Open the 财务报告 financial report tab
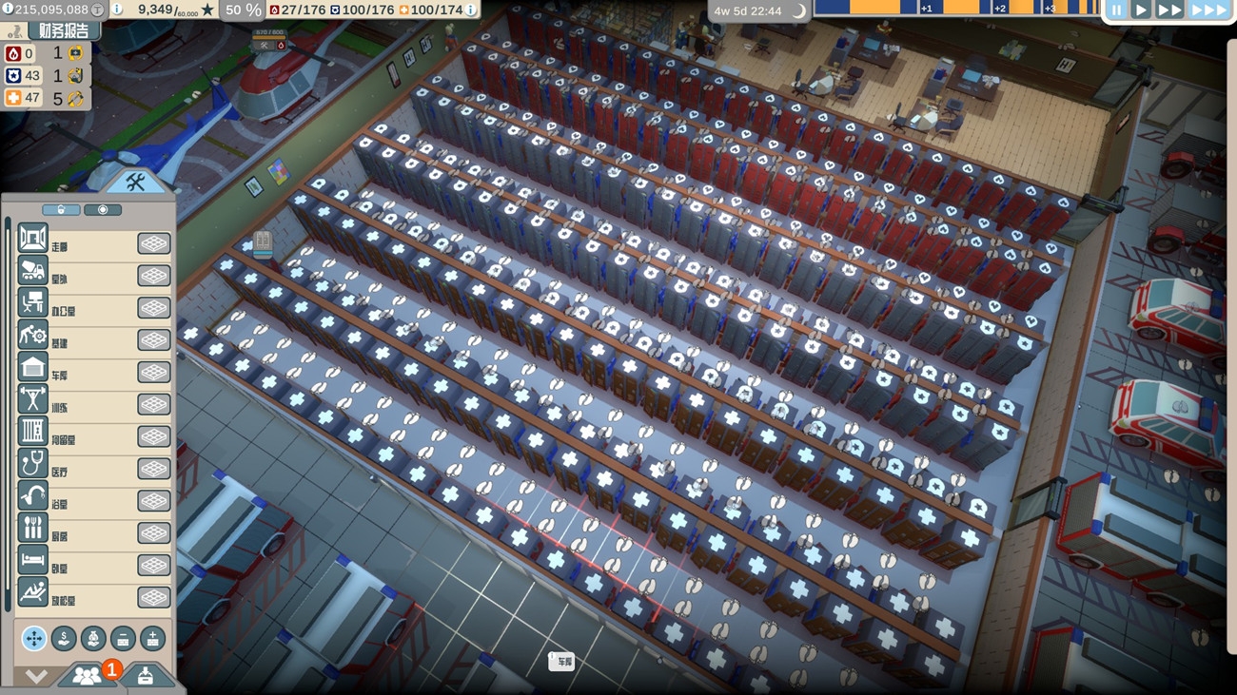 [63, 31]
